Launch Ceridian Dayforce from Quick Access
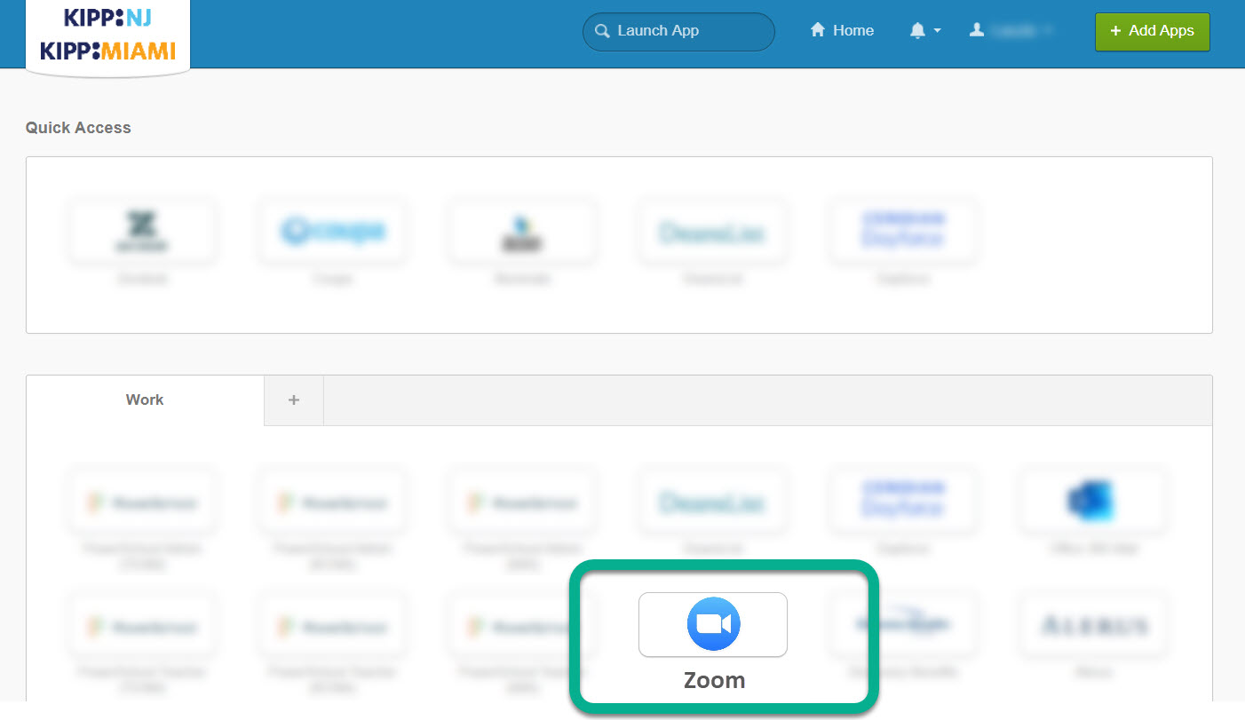 [903, 233]
